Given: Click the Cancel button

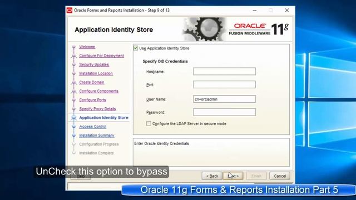Looking at the screenshot, I should point(280,176).
